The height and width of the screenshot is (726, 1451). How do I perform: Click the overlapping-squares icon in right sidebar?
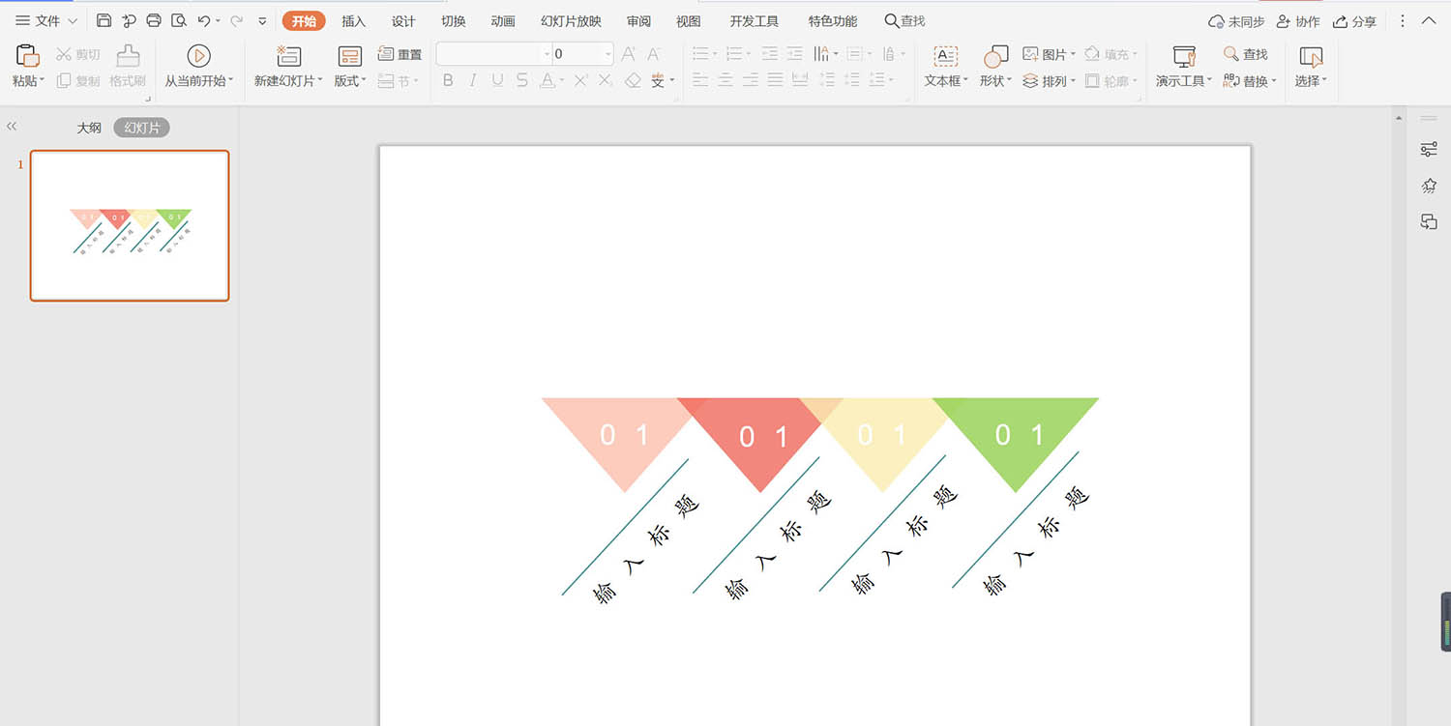(1429, 221)
